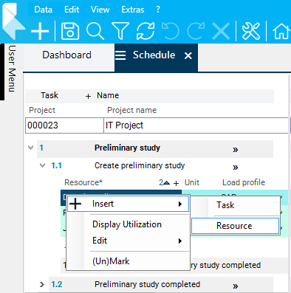The height and width of the screenshot is (293, 291).
Task: Close the Schedule tab
Action: (x=188, y=56)
